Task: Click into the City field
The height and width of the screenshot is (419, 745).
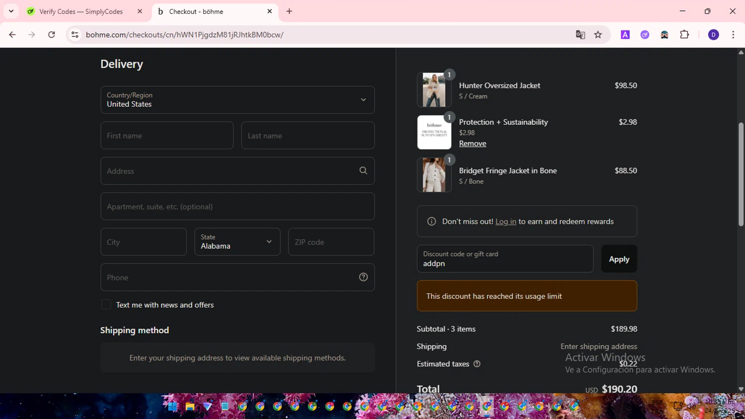Action: click(144, 242)
